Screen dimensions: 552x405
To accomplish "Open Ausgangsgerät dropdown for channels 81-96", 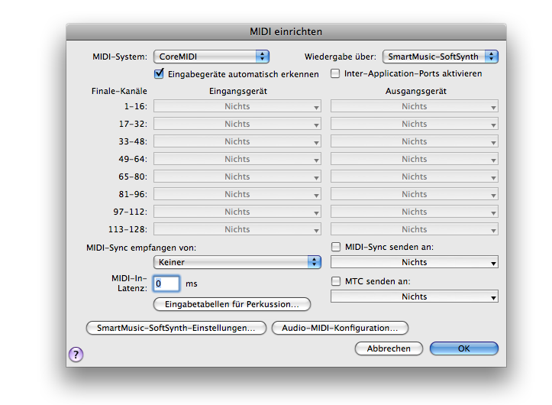I will (x=415, y=194).
